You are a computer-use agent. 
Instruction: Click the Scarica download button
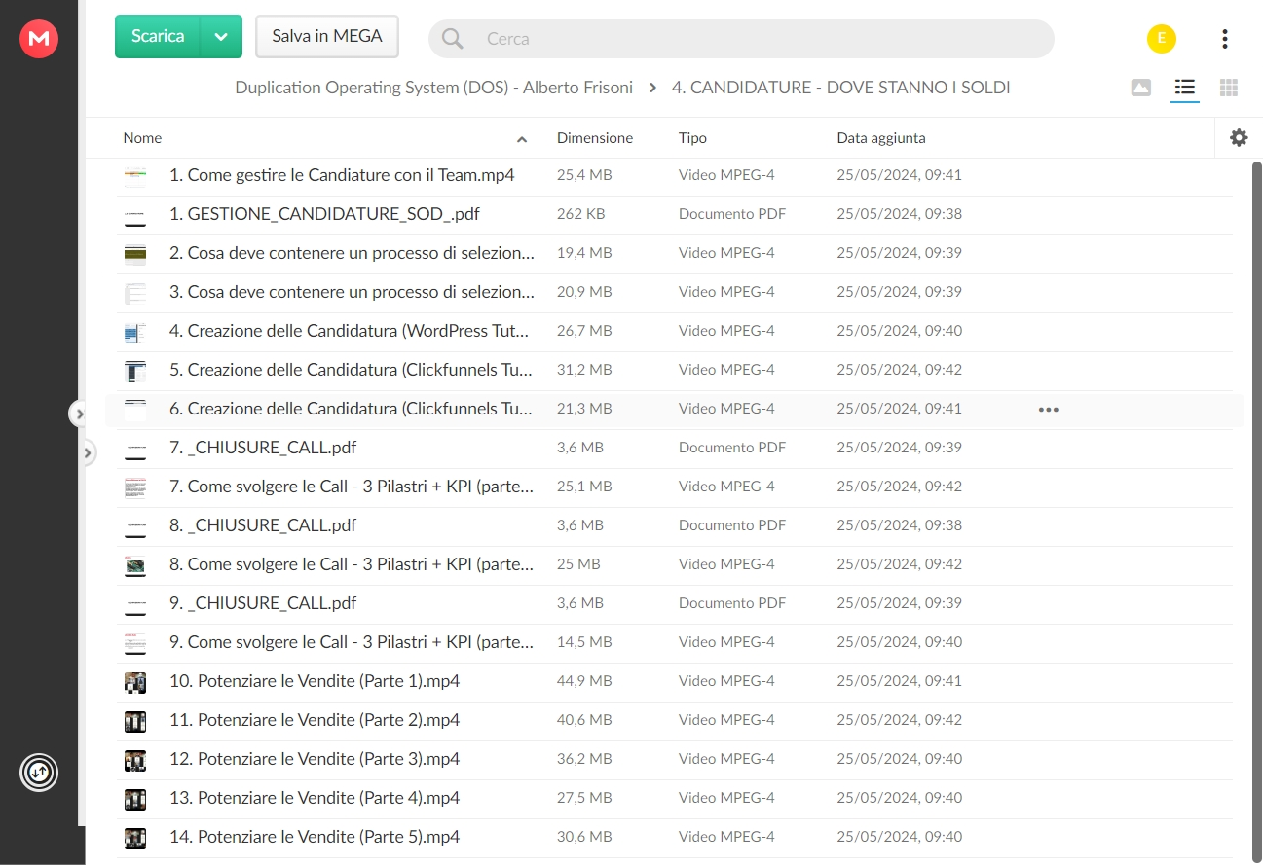[158, 36]
